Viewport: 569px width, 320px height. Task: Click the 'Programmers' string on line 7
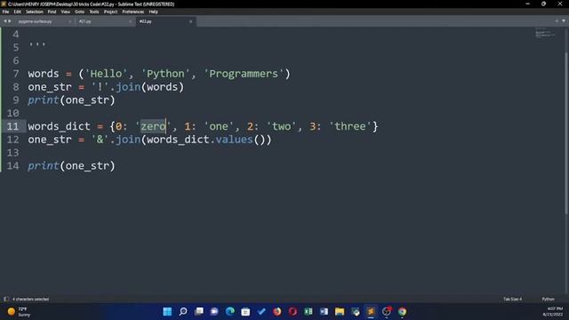[x=244, y=74]
